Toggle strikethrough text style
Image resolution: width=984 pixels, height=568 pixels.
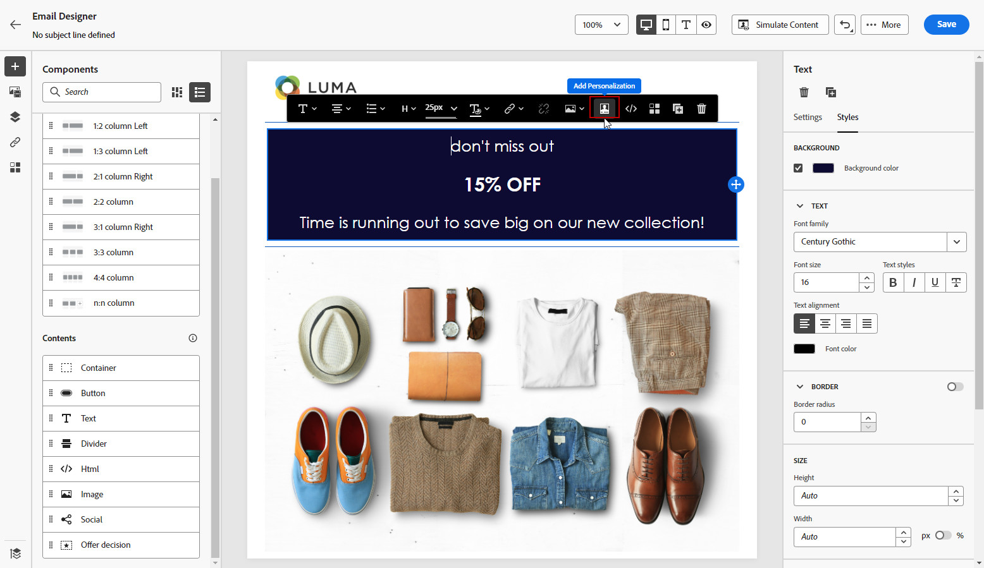point(956,282)
